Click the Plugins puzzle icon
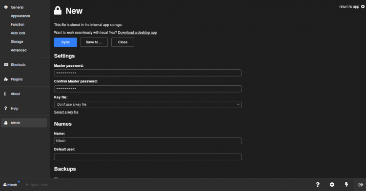 click(6, 79)
